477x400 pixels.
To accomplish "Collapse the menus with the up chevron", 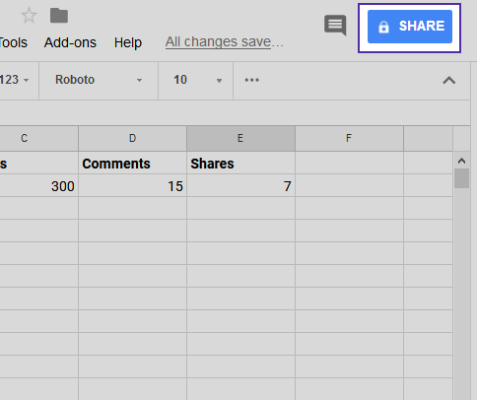I will click(x=449, y=81).
